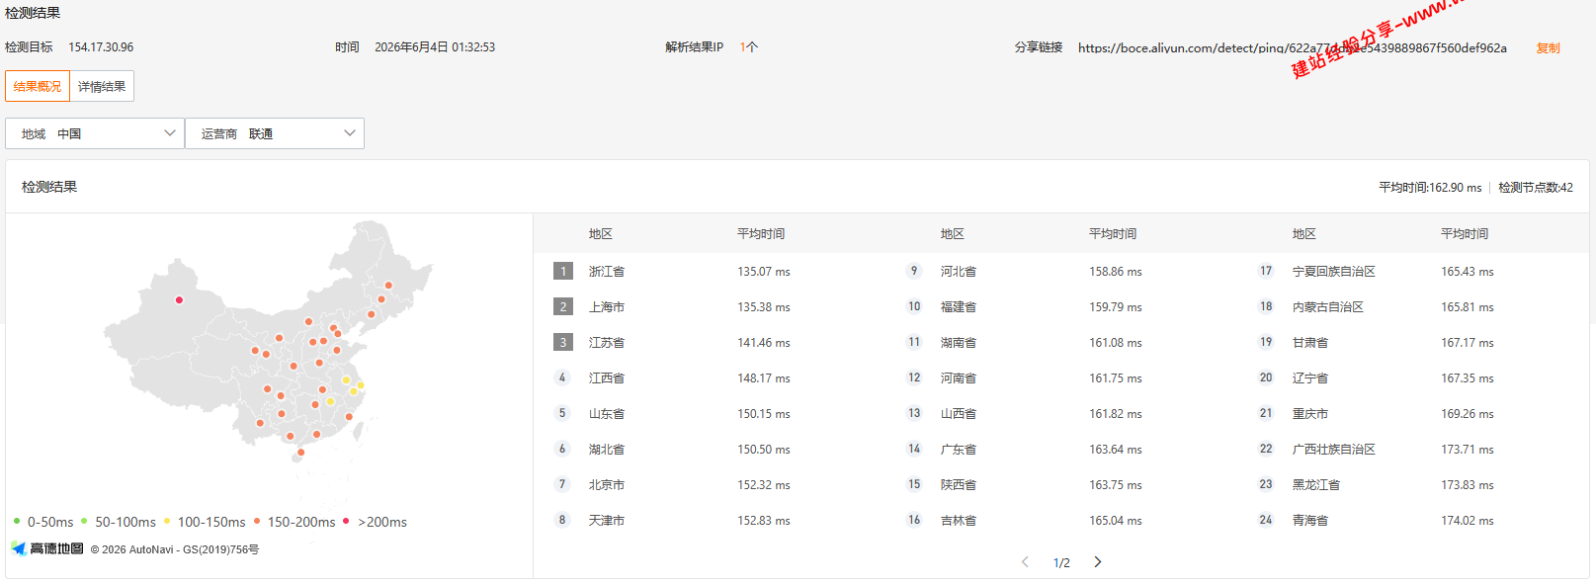Click the 50-100ms legend label
Screen dimensions: 1596x585
(126, 522)
